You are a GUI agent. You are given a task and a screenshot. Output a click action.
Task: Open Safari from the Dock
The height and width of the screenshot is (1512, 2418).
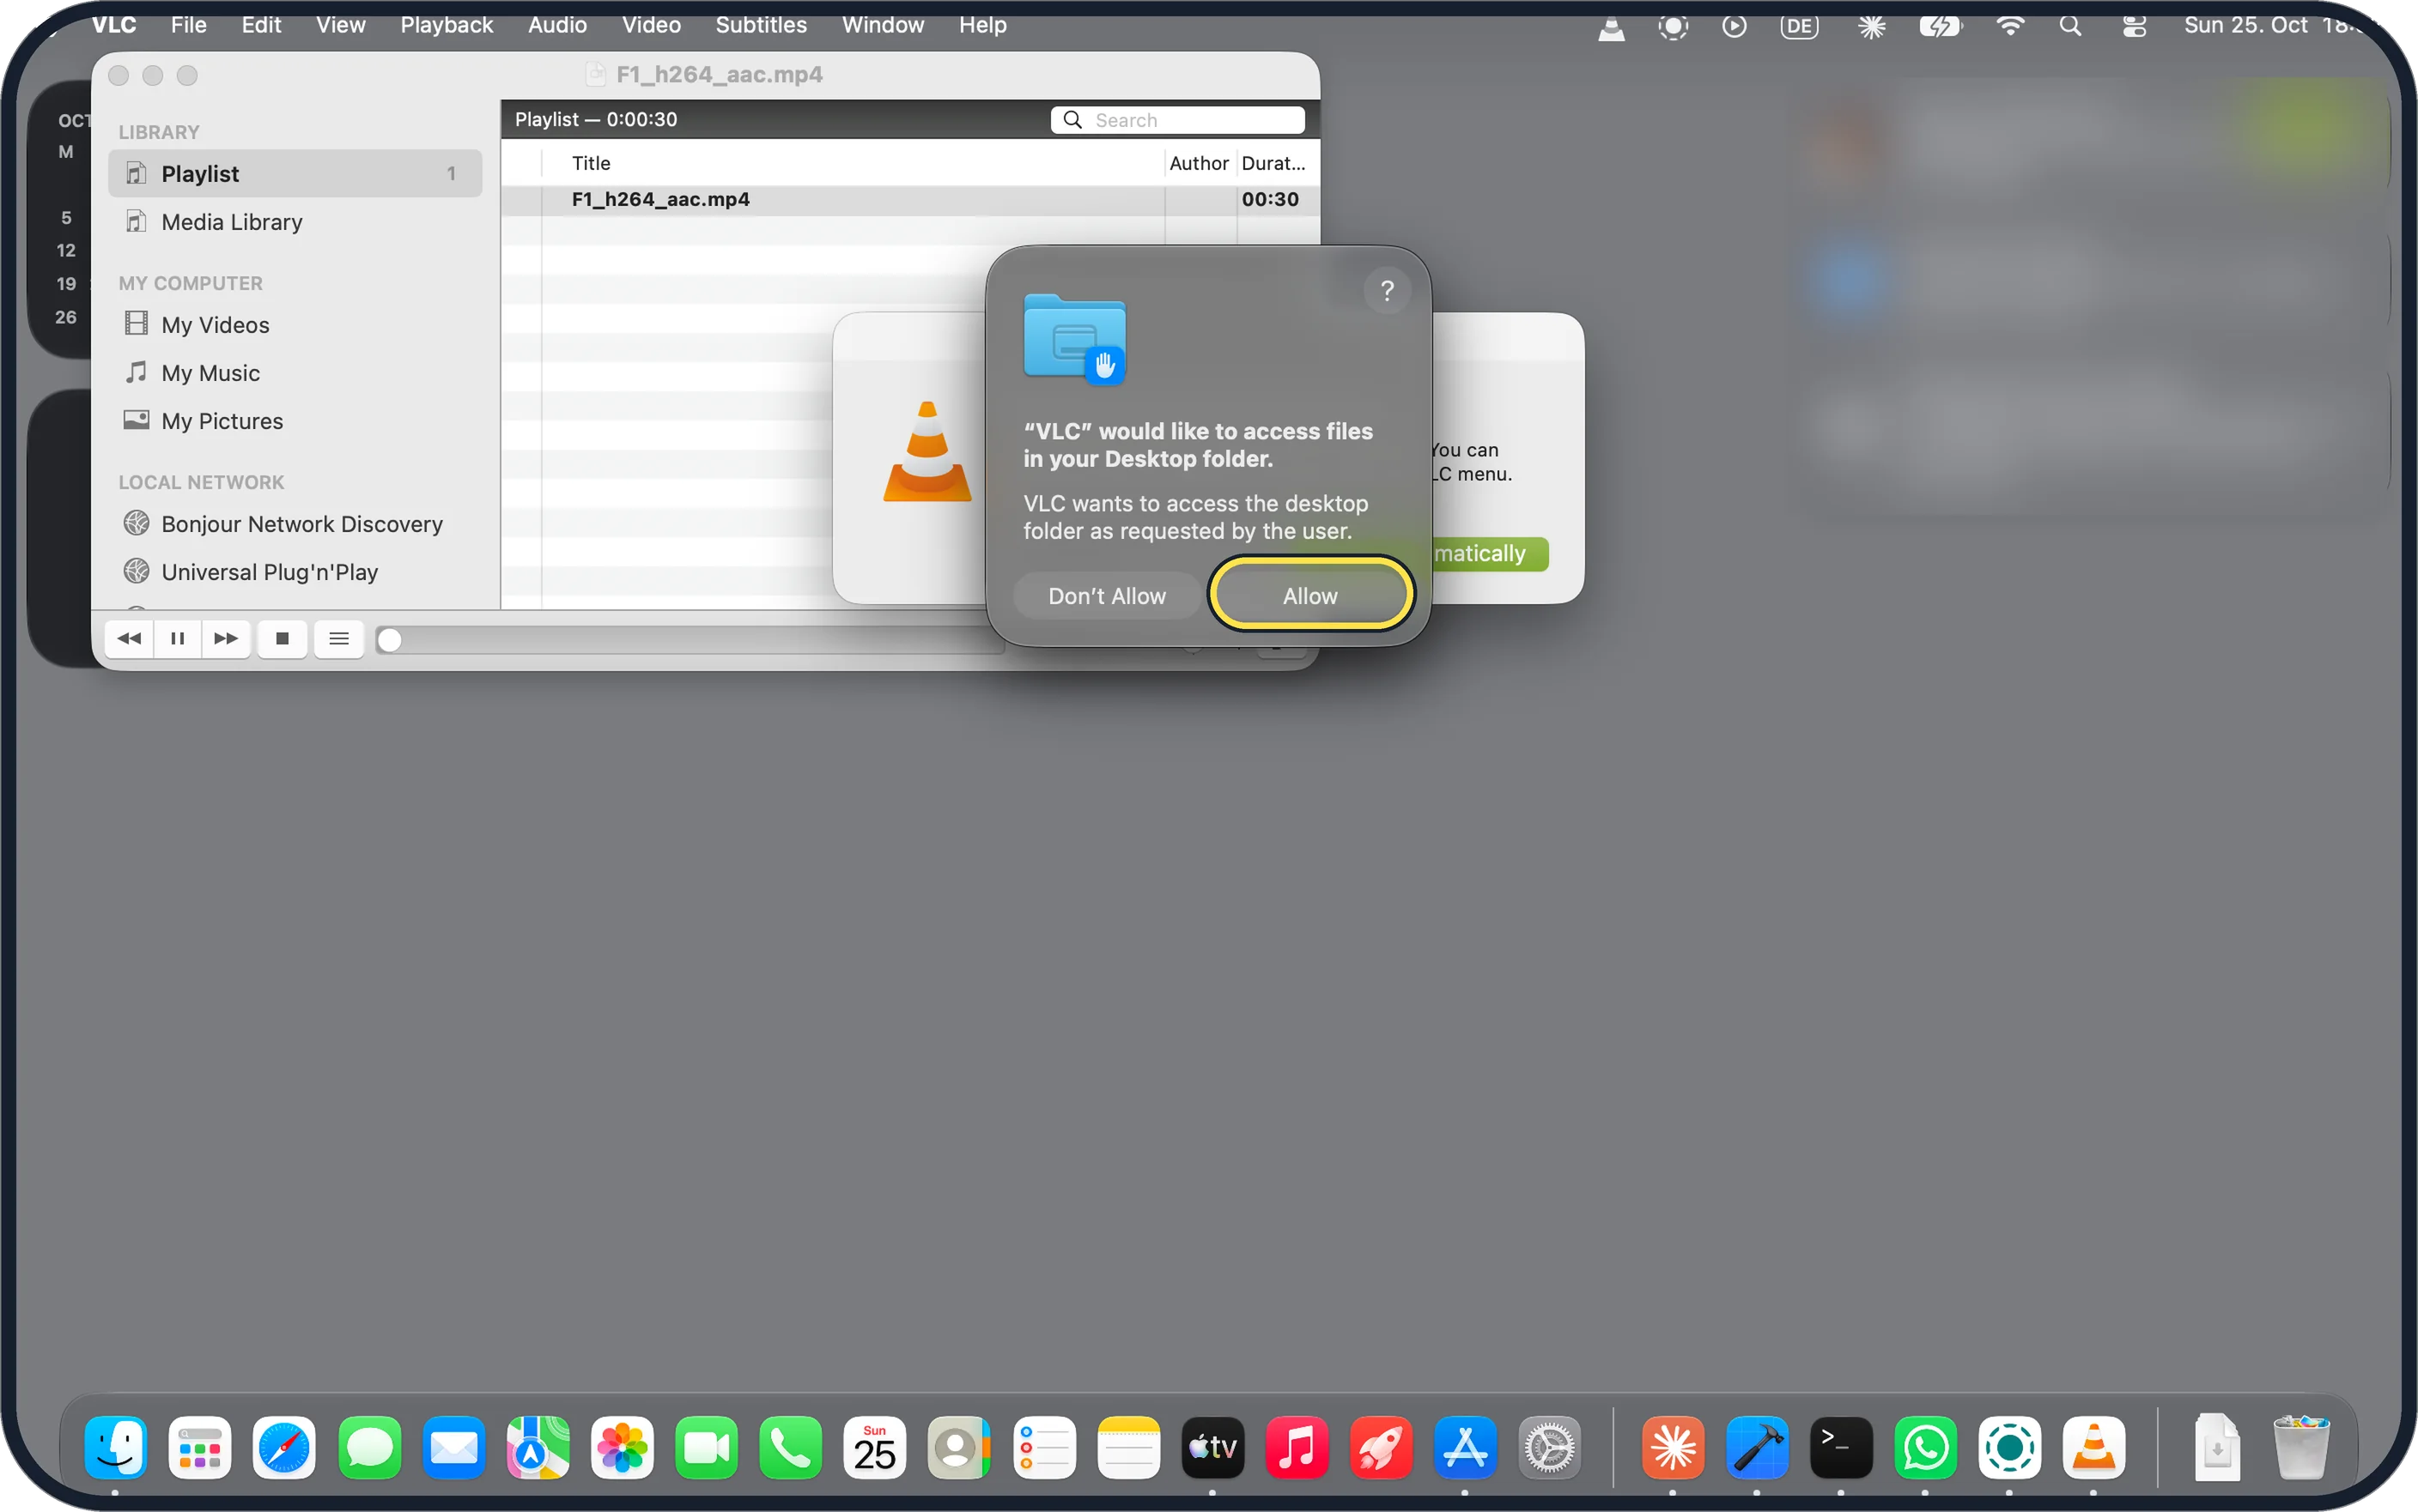[x=284, y=1447]
